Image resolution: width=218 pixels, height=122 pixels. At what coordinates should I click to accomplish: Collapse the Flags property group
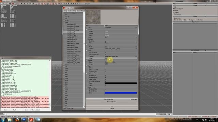(x=87, y=66)
